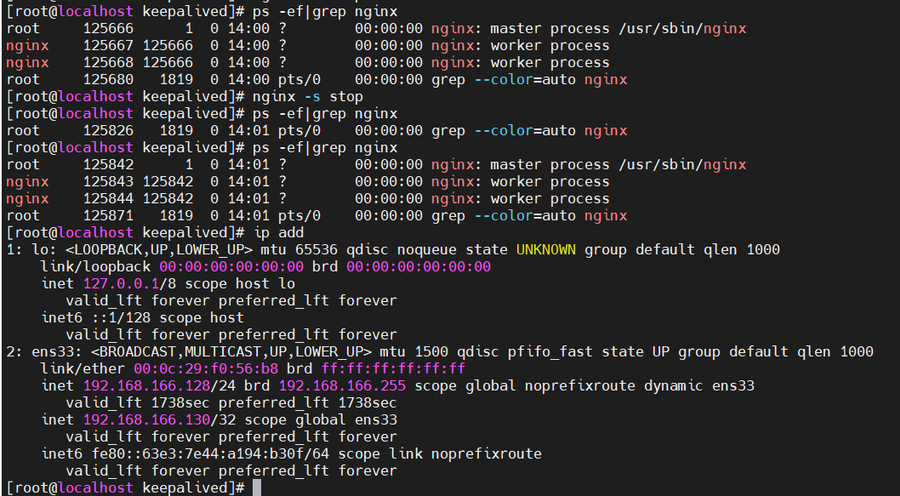The width and height of the screenshot is (900, 496).
Task: Click the process ID 125826
Action: point(109,130)
